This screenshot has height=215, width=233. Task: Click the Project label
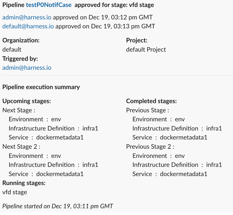pos(137,40)
